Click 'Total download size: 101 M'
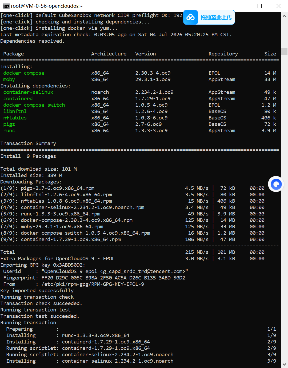 coord(39,169)
